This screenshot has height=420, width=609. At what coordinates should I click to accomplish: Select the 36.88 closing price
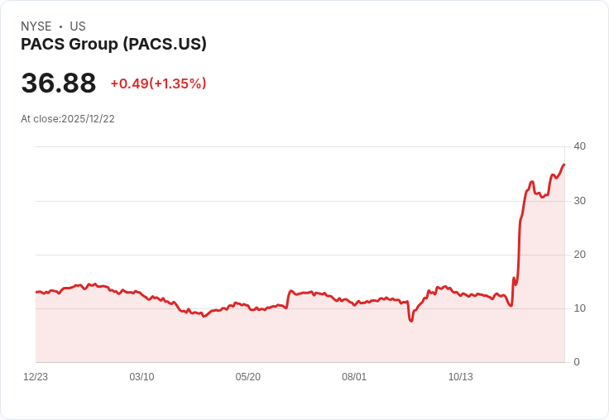click(59, 84)
